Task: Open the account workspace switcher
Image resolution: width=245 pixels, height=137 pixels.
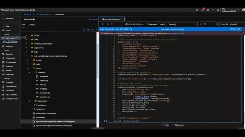Action: click(x=230, y=10)
